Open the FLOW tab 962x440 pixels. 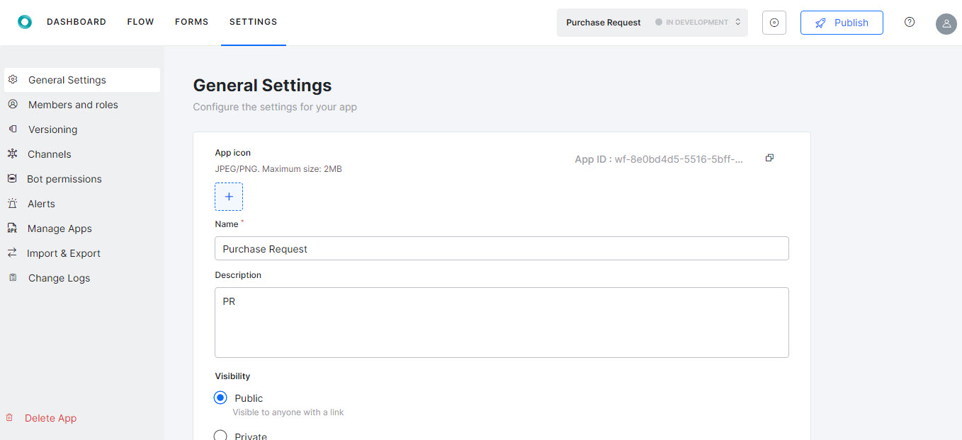pyautogui.click(x=140, y=21)
